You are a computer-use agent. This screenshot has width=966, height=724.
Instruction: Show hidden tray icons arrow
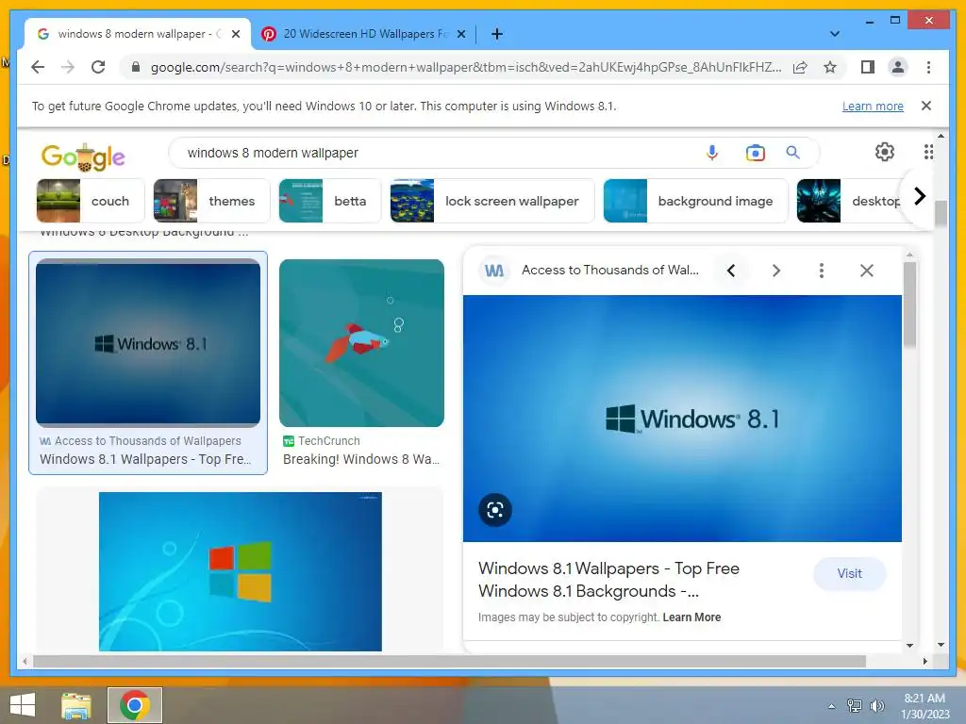tap(831, 706)
